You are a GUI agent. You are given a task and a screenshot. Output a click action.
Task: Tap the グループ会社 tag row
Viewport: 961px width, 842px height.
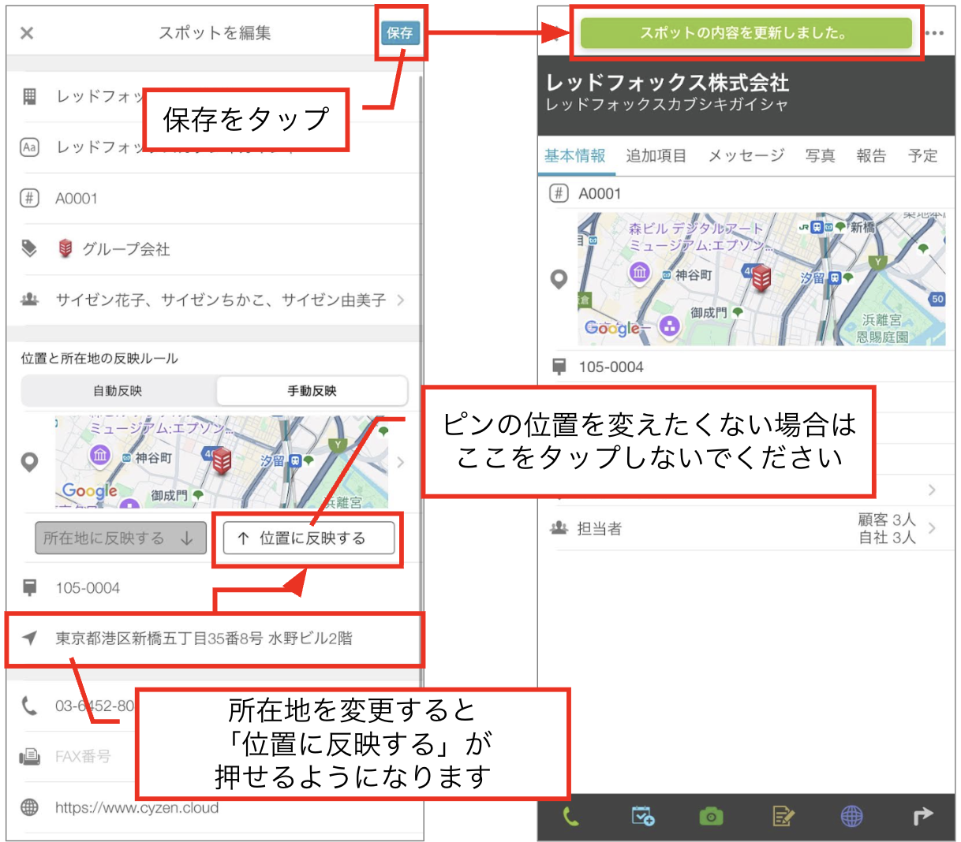coord(215,249)
